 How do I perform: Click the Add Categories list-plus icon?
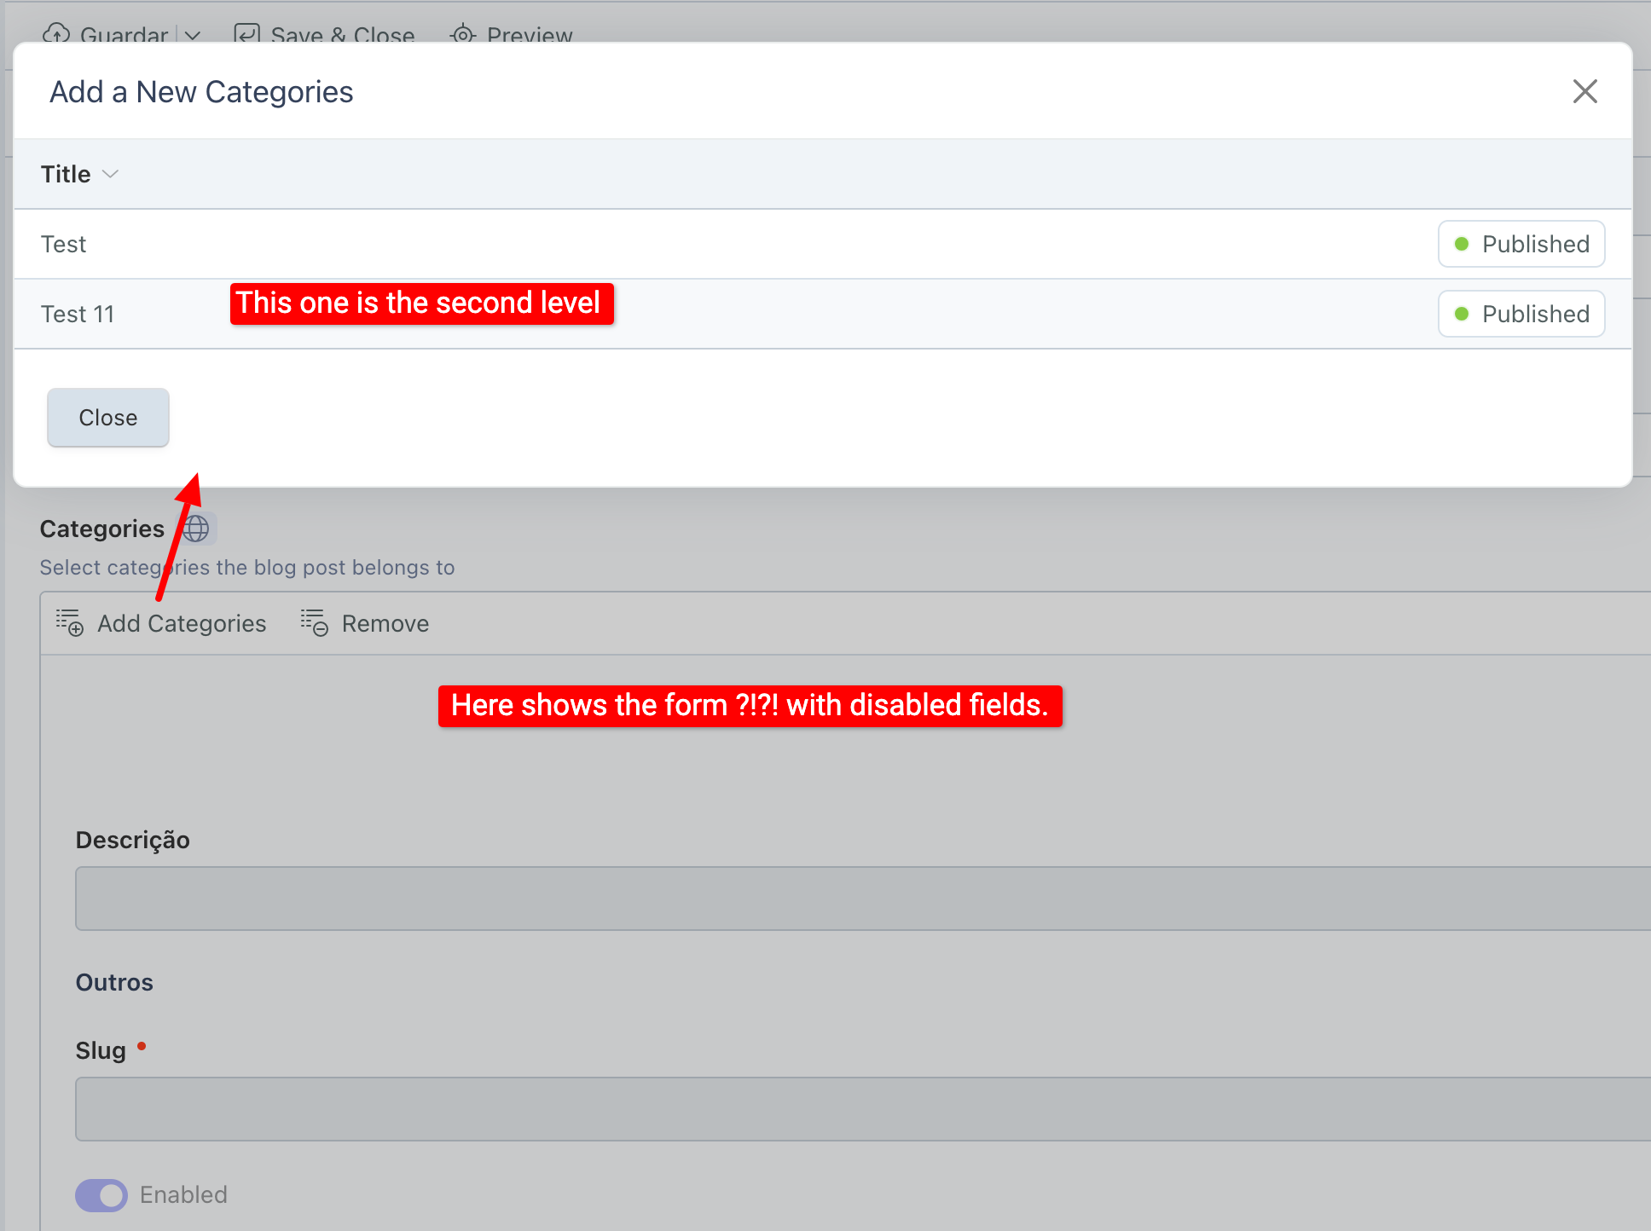(70, 623)
